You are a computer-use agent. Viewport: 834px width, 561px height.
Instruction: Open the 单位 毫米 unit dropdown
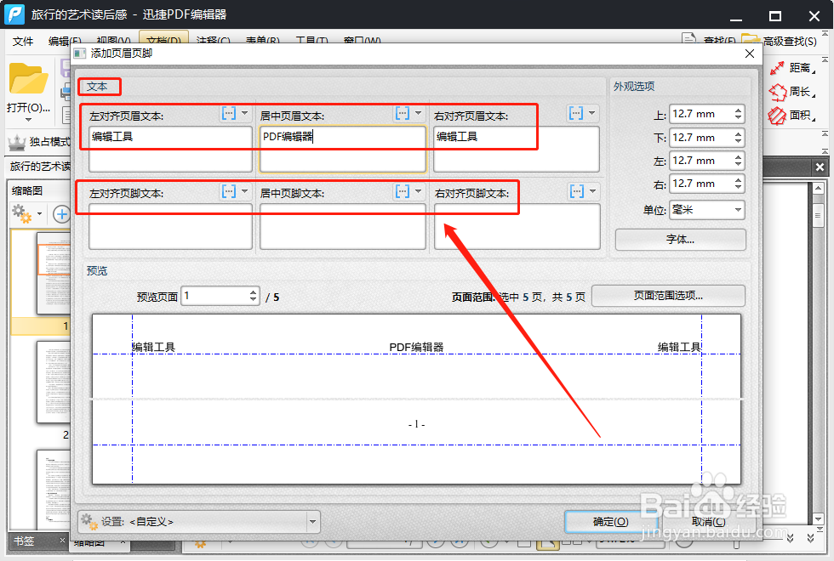click(x=707, y=210)
